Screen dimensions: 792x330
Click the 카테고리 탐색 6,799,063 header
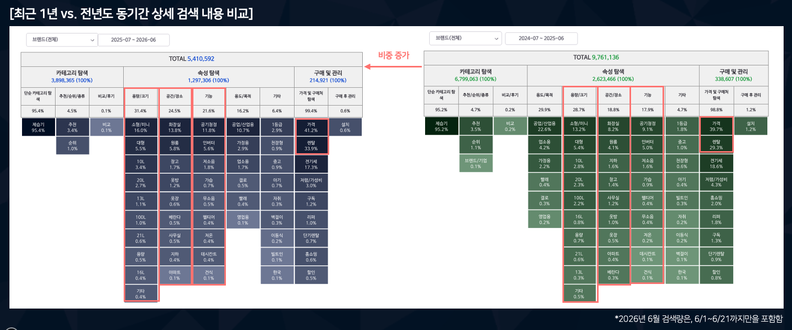point(475,75)
